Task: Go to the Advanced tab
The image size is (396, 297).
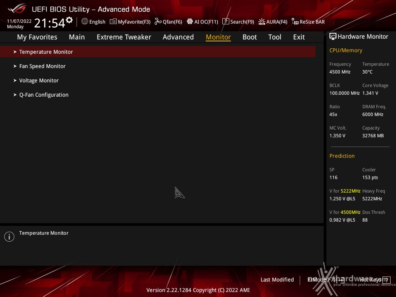Action: (178, 37)
